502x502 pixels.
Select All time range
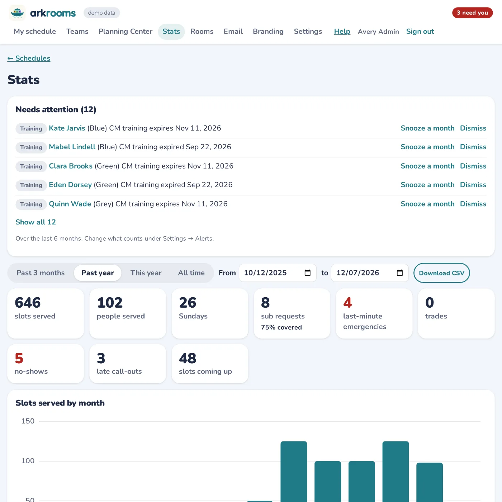tap(191, 273)
